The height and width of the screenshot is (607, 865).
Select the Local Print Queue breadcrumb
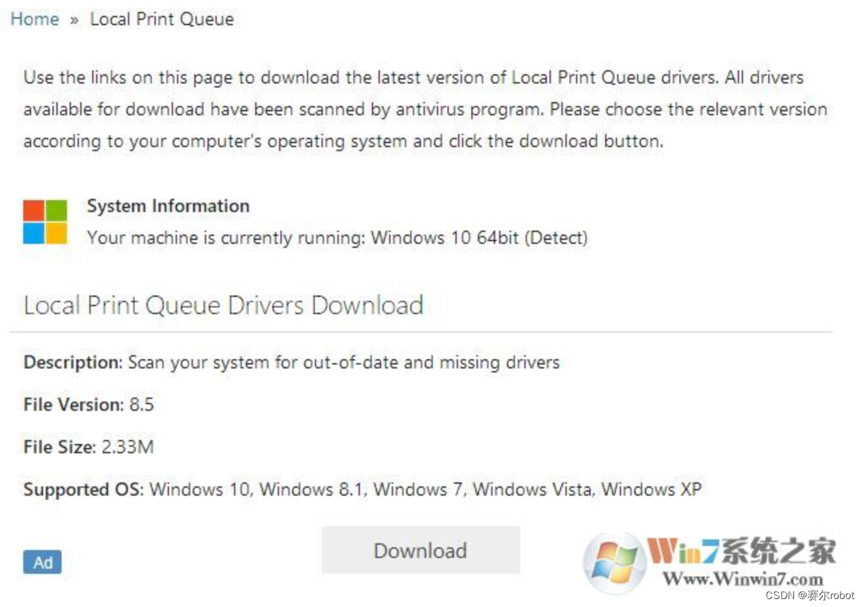162,19
